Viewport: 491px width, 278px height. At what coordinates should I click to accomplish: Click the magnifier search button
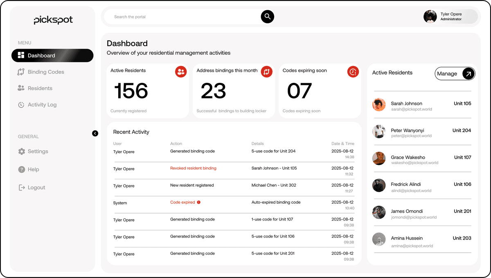pyautogui.click(x=267, y=16)
